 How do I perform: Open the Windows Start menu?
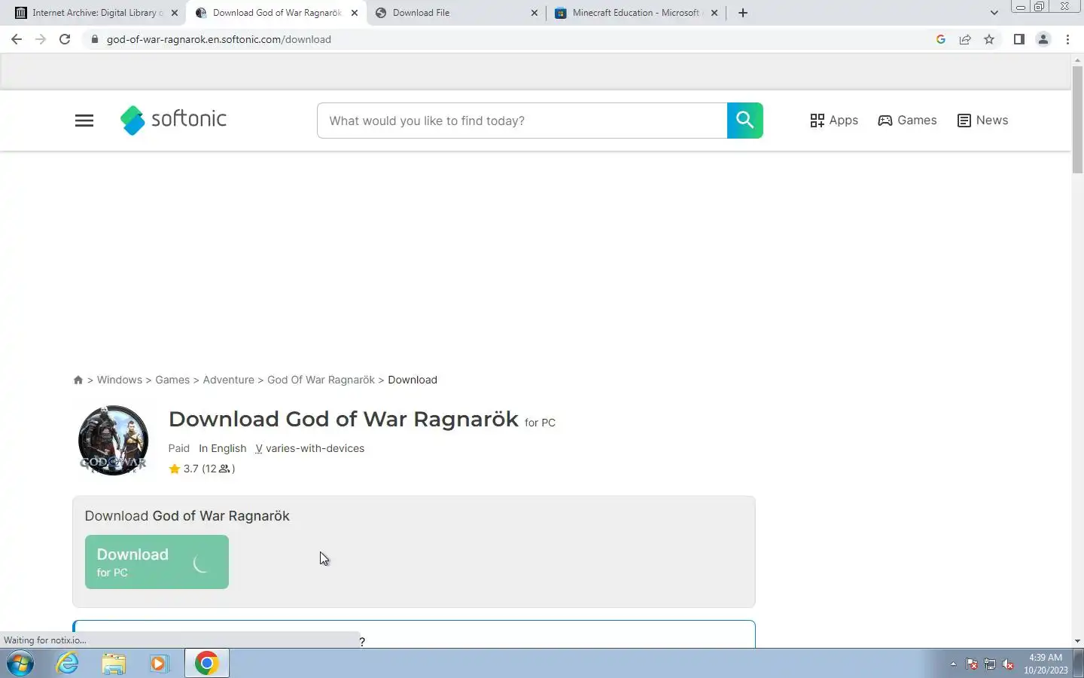point(20,664)
